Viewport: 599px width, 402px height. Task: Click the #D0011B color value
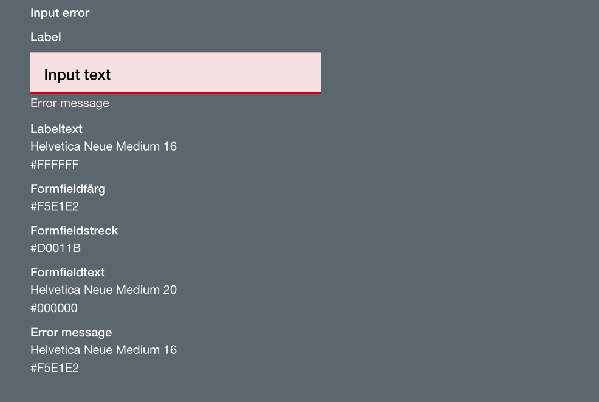point(56,248)
